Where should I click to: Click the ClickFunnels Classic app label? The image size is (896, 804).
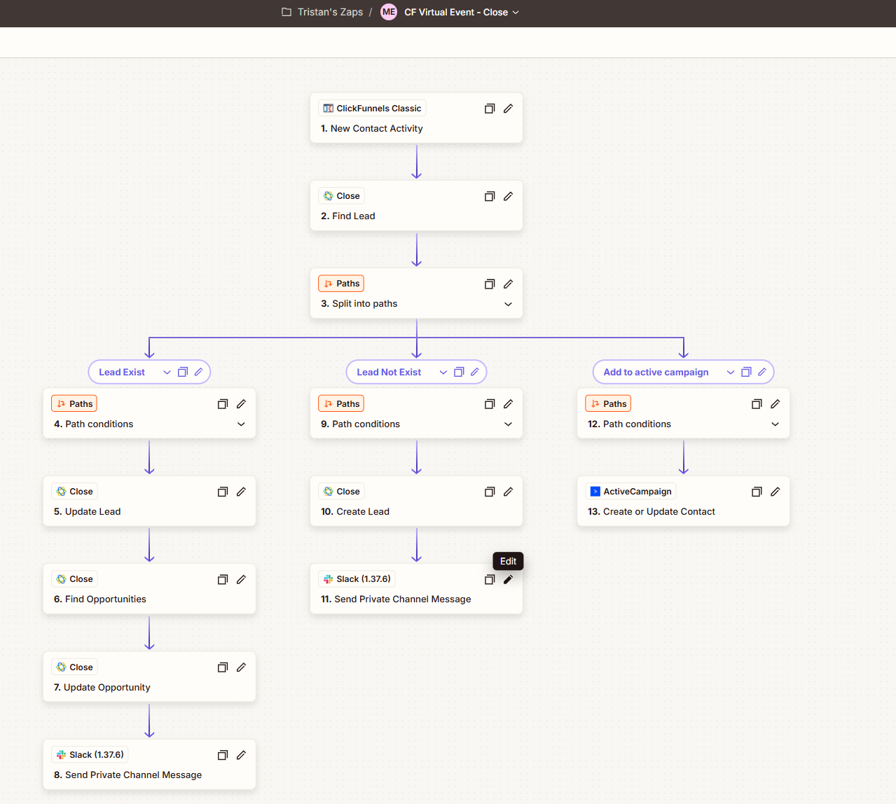372,109
